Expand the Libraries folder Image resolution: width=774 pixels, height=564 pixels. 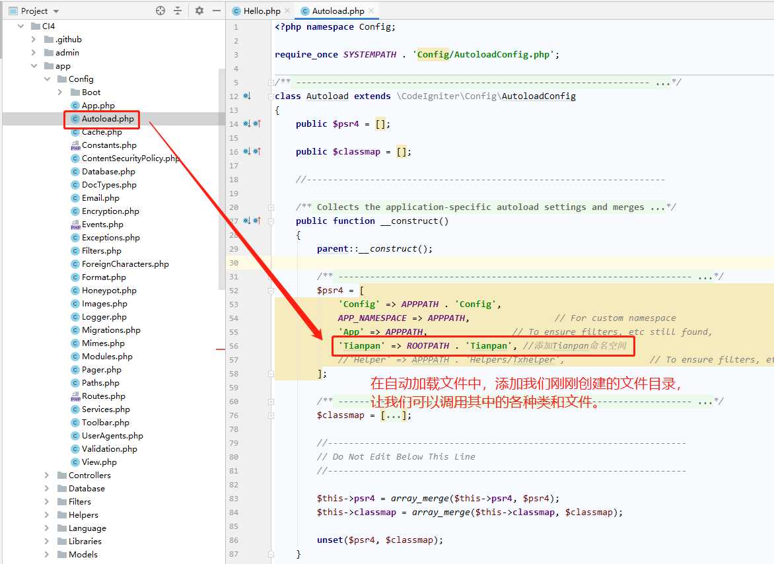[x=47, y=542]
